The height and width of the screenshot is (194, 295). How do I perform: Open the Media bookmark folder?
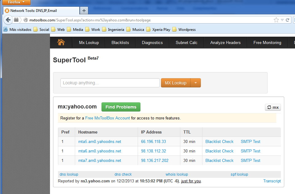(x=75, y=29)
